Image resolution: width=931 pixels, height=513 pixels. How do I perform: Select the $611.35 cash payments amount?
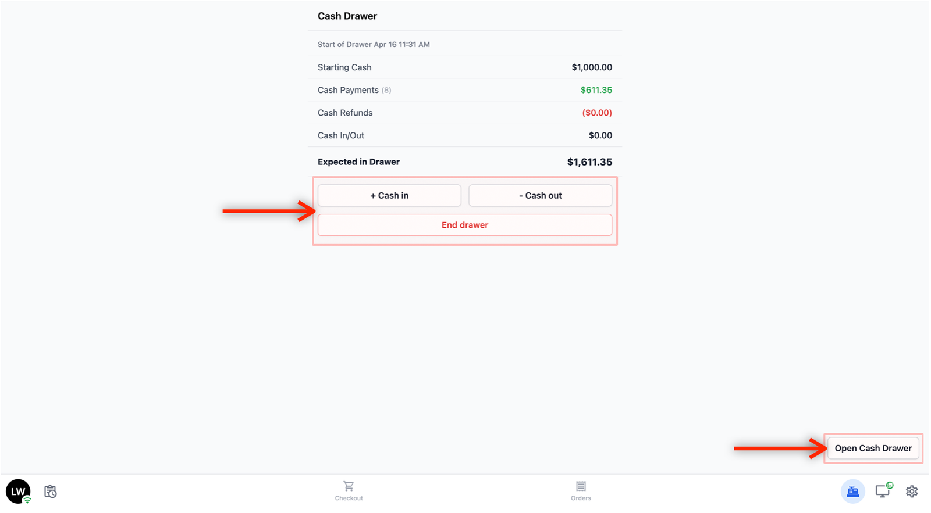point(596,90)
